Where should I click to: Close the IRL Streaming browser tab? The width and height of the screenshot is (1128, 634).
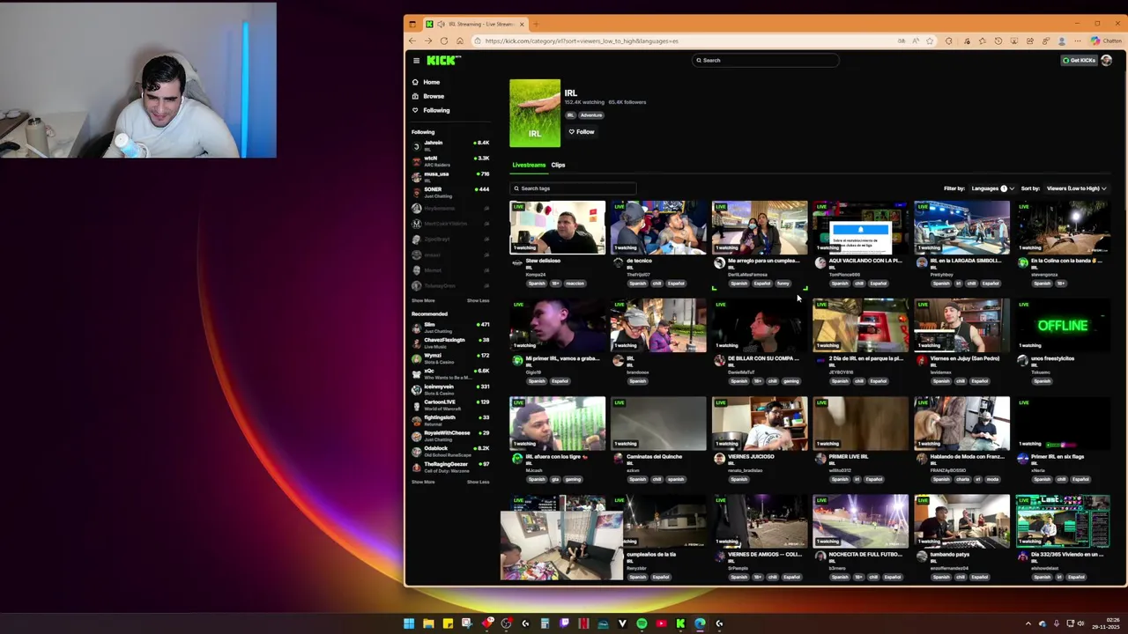click(522, 24)
